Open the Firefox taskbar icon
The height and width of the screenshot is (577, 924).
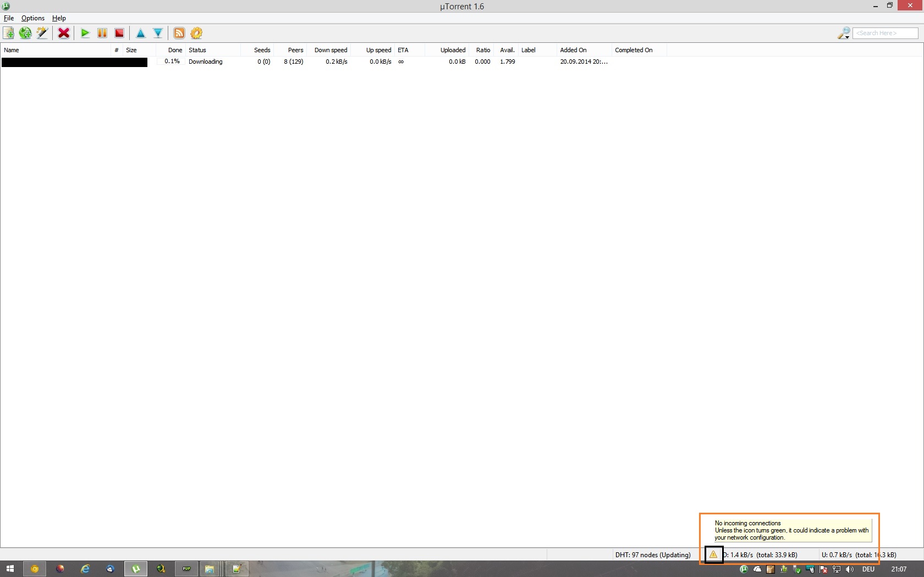(x=60, y=569)
